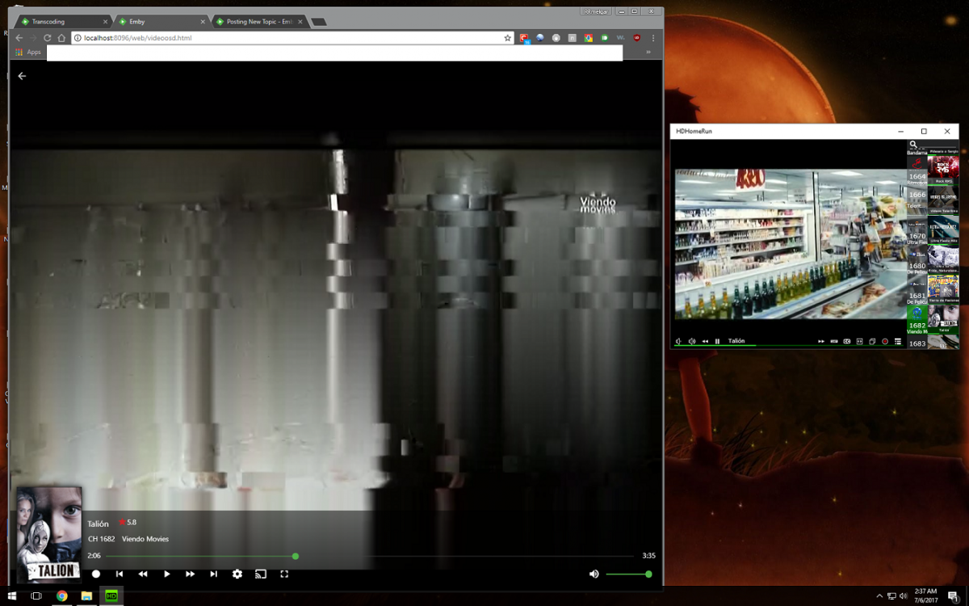Expand the bookmarks bar overflow chevron
969x606 pixels.
point(648,52)
